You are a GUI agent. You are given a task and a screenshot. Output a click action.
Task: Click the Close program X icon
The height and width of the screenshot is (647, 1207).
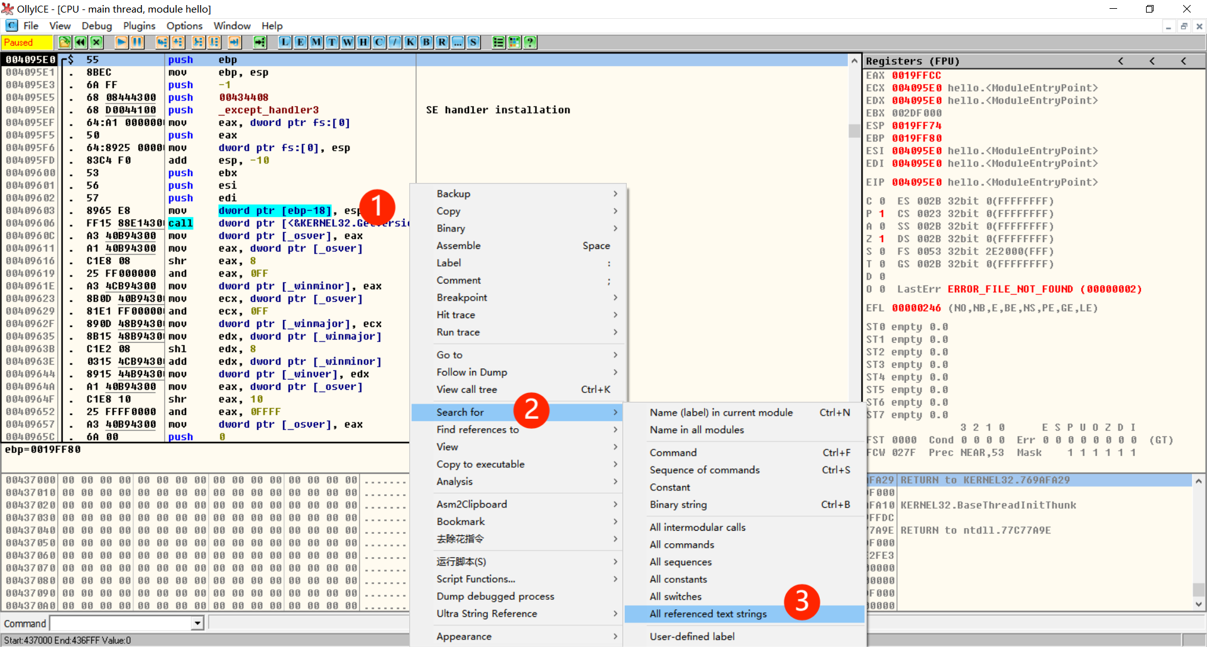coord(96,42)
